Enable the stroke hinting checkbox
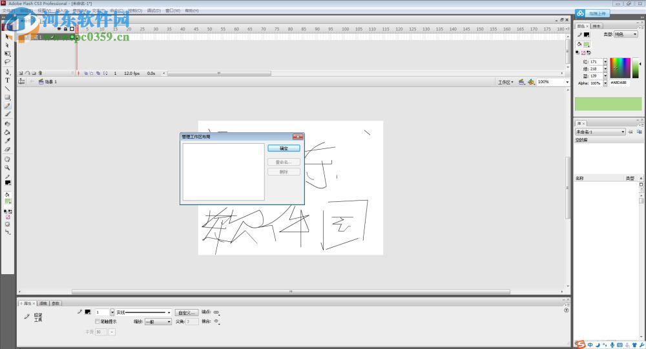The width and height of the screenshot is (646, 349). click(98, 321)
